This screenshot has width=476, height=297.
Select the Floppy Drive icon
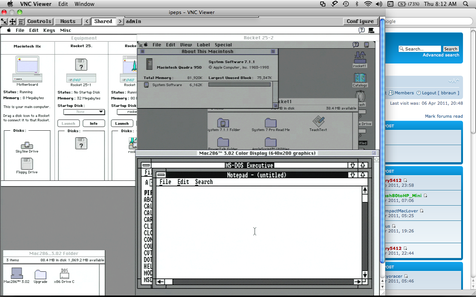click(x=27, y=164)
